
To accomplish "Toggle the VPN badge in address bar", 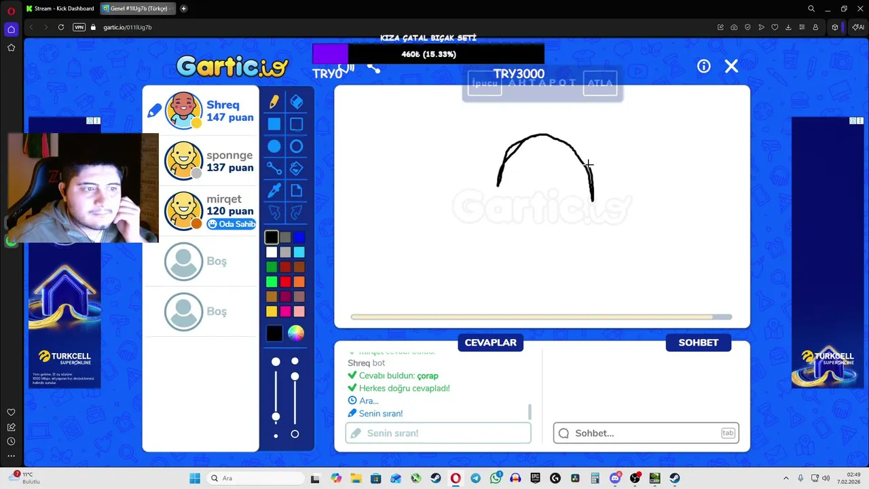I will tap(79, 27).
